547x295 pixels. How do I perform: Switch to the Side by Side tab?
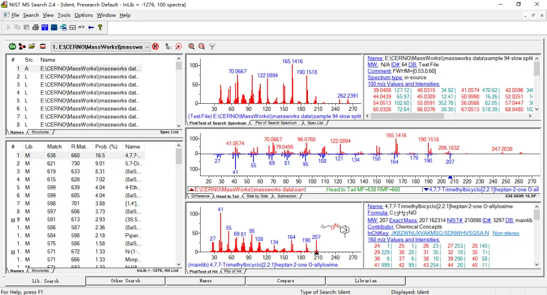(x=257, y=196)
